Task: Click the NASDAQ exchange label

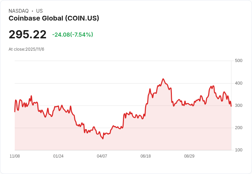Action: point(18,11)
